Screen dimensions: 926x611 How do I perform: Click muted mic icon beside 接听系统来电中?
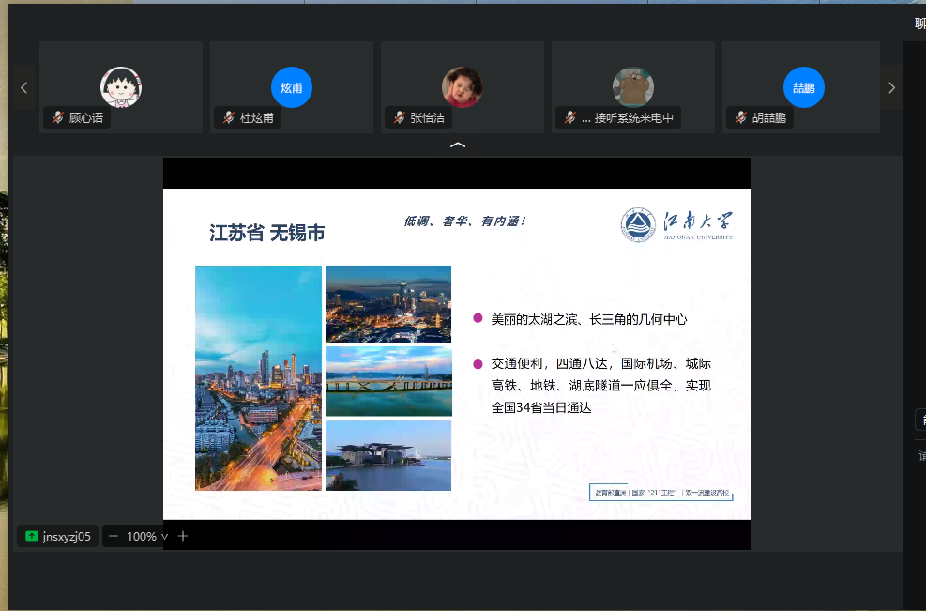pos(570,118)
